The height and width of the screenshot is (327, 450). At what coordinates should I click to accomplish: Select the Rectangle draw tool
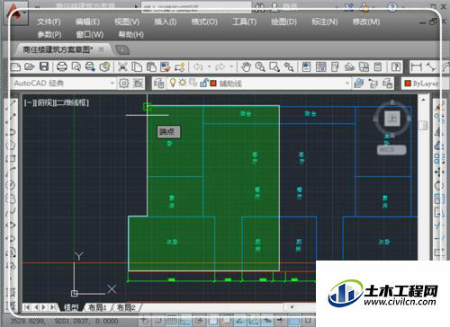[x=11, y=159]
